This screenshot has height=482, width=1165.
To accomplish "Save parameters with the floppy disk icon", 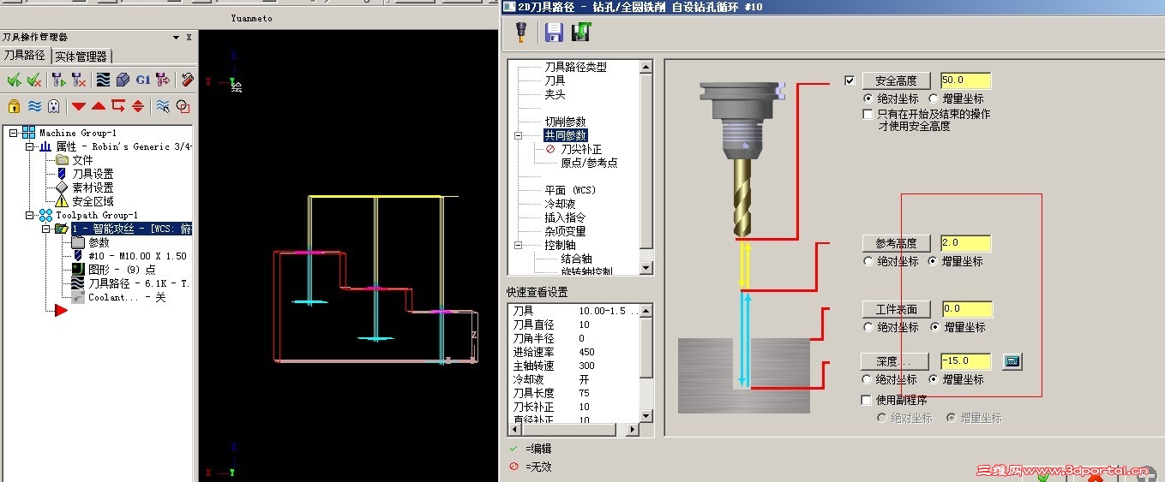I will tap(555, 33).
